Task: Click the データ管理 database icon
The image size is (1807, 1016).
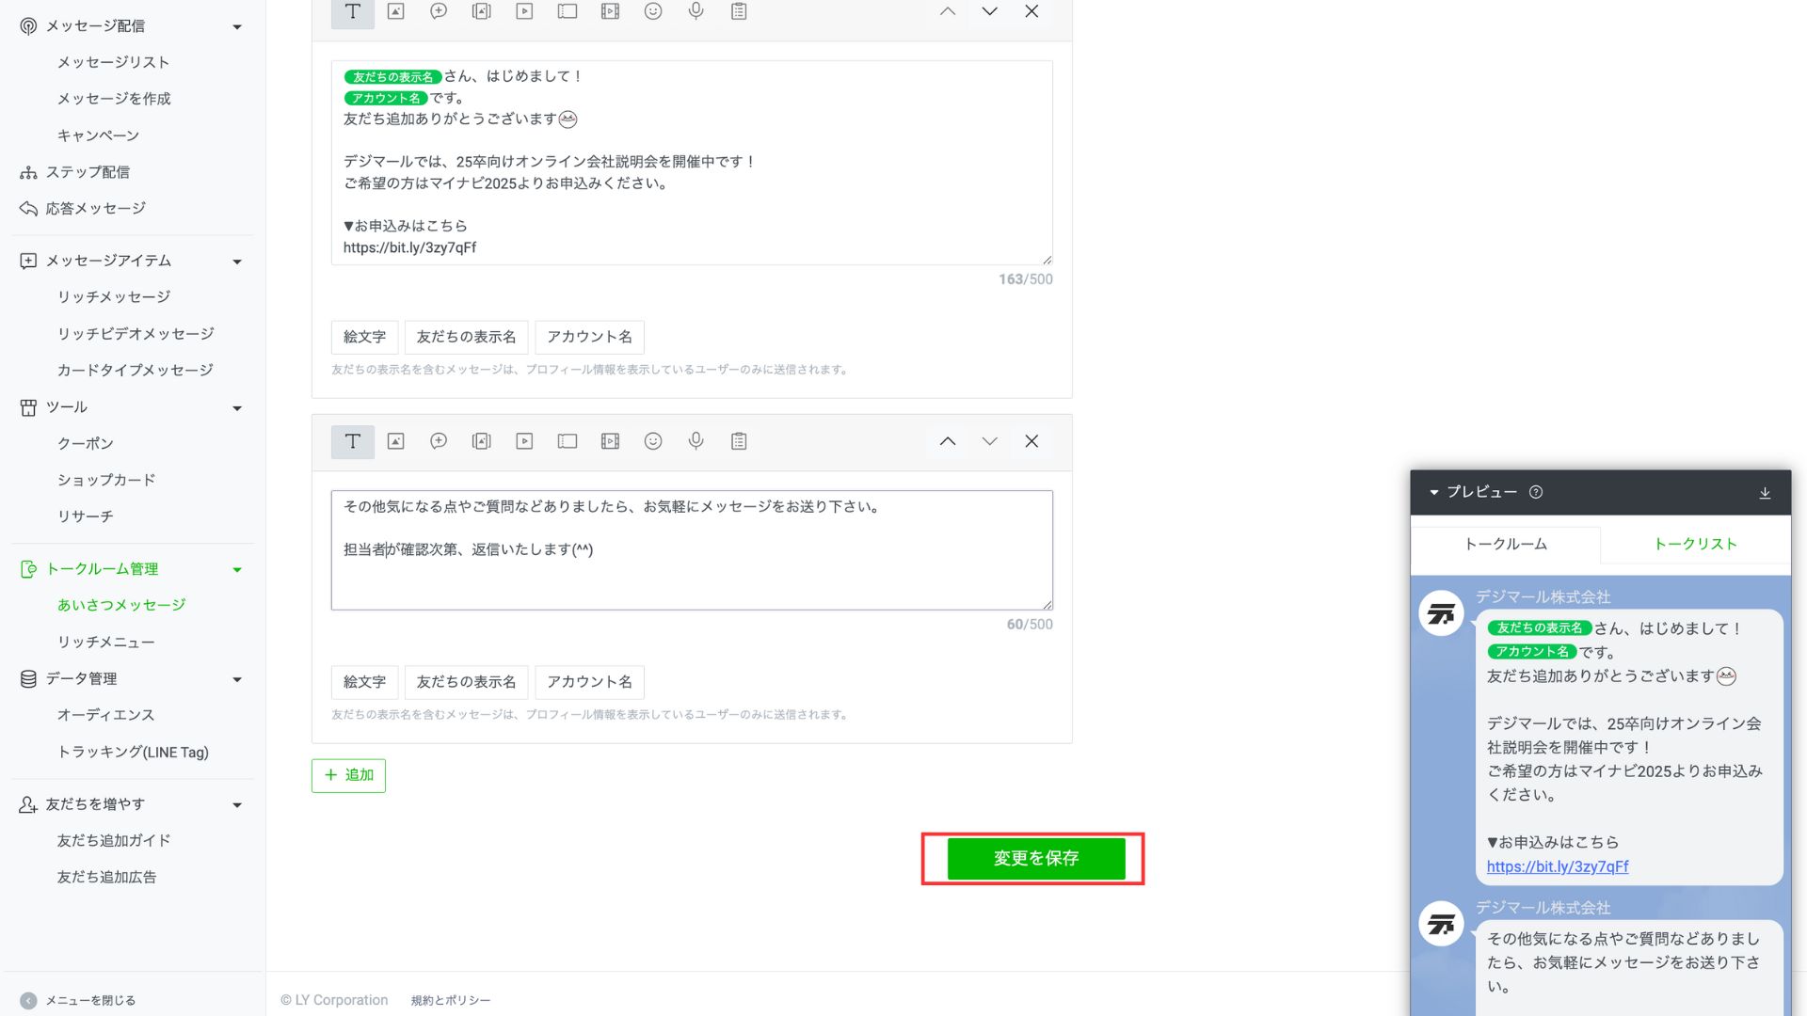Action: tap(28, 679)
